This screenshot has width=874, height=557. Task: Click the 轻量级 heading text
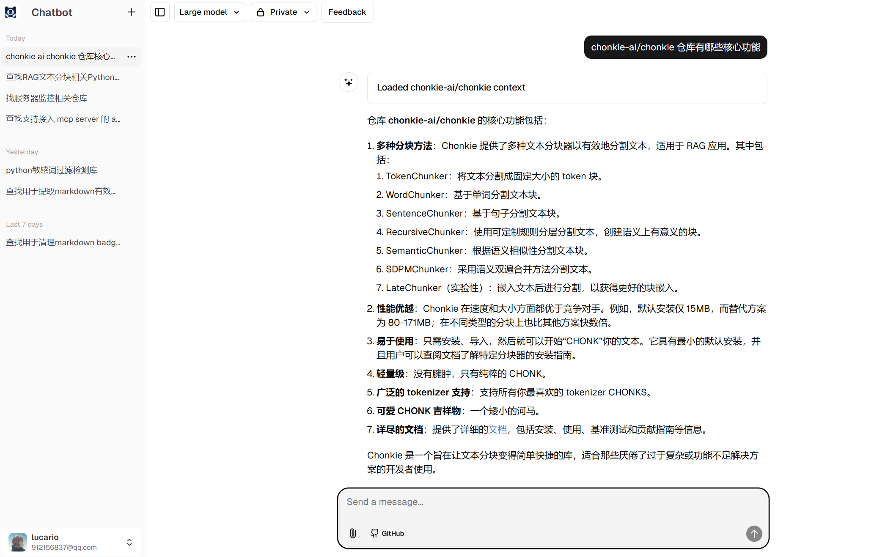pos(390,374)
